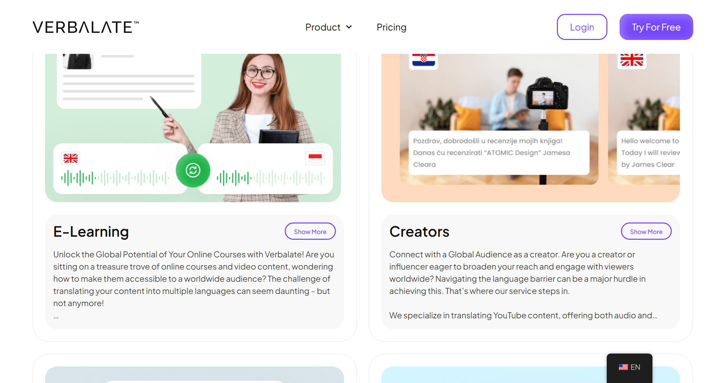Image resolution: width=725 pixels, height=383 pixels.
Task: Click the Croatian subtitle caption box
Action: (x=499, y=153)
